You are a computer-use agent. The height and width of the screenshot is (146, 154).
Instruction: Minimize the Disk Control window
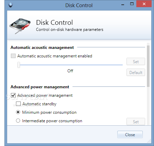tap(123, 5)
